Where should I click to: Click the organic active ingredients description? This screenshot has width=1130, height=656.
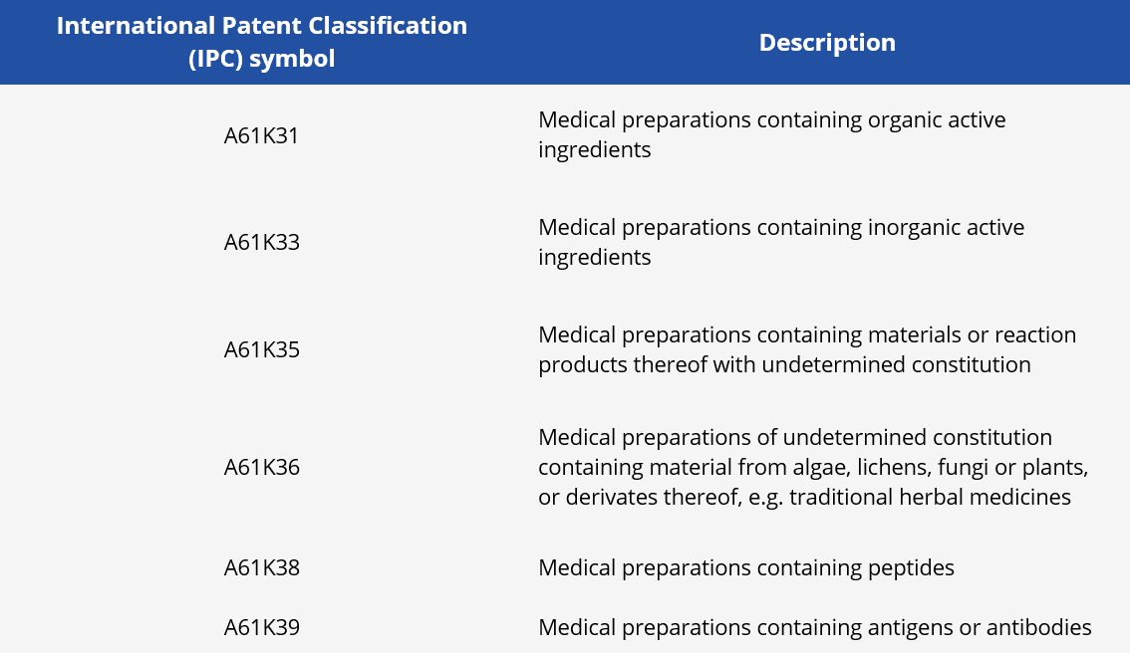771,134
